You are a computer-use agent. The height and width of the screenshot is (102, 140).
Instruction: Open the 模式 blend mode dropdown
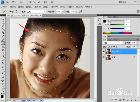point(36,12)
